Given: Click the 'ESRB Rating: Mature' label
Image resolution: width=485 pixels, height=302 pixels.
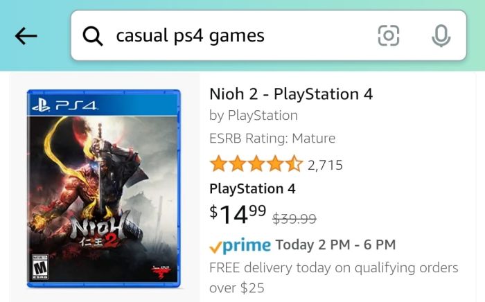Looking at the screenshot, I should [x=272, y=138].
